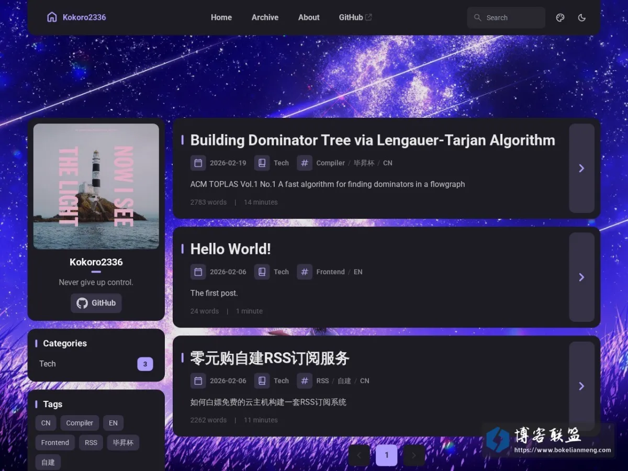Screen dimensions: 628x471
Task: Toggle dark mode with moon icon
Action: tap(581, 17)
